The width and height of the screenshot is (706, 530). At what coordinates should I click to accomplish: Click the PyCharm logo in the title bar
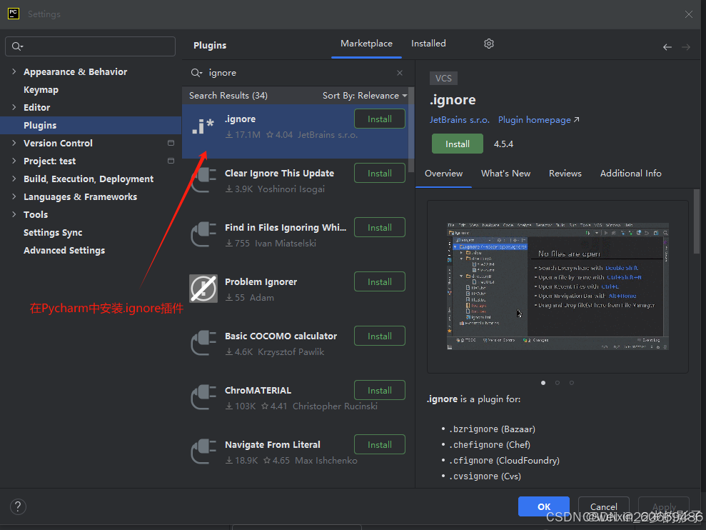(x=14, y=14)
